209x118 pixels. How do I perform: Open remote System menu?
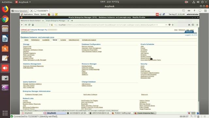[43, 14]
